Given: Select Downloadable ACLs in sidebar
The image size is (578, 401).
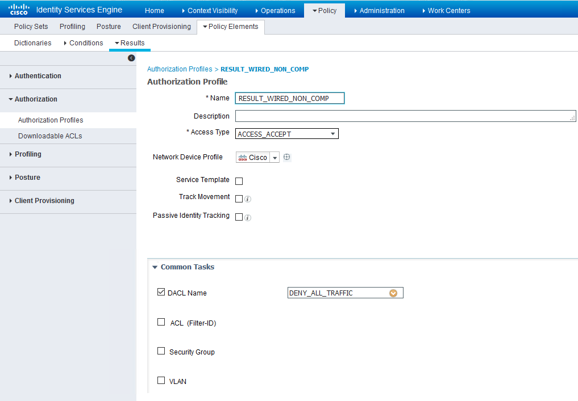Looking at the screenshot, I should 50,136.
